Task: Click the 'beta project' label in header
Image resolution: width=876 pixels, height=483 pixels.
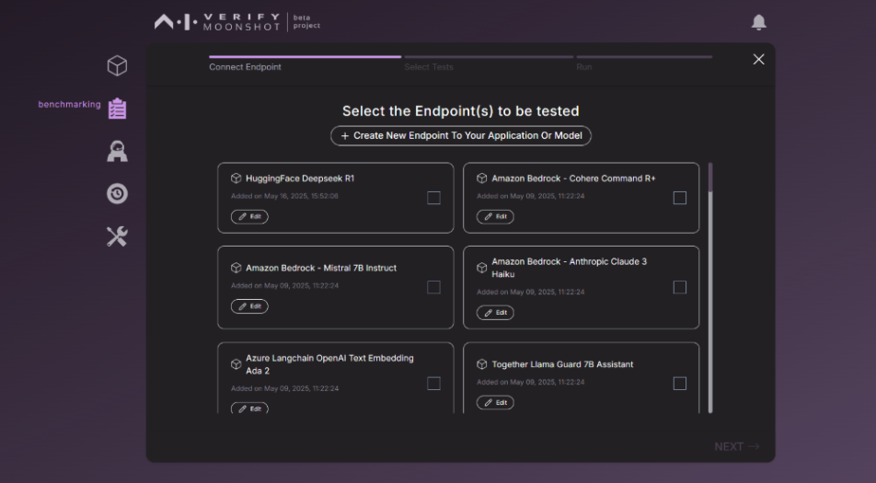Action: (x=306, y=22)
